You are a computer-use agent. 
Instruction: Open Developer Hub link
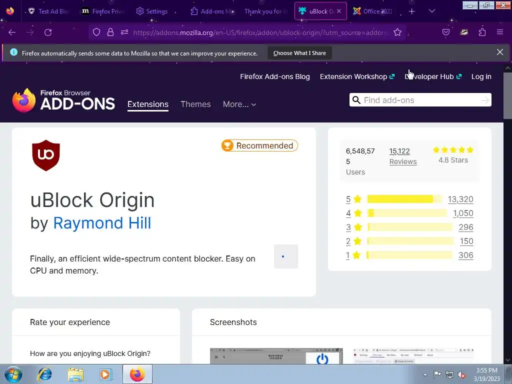433,76
